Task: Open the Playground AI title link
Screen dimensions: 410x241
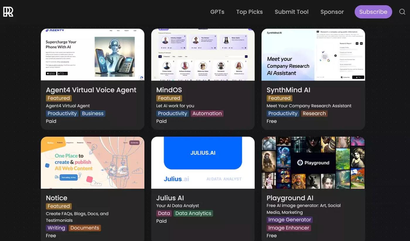Action: coord(290,198)
